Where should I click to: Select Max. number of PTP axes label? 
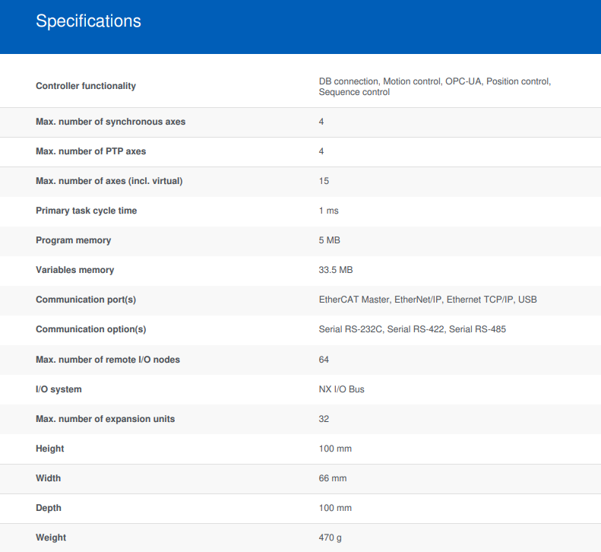(91, 151)
